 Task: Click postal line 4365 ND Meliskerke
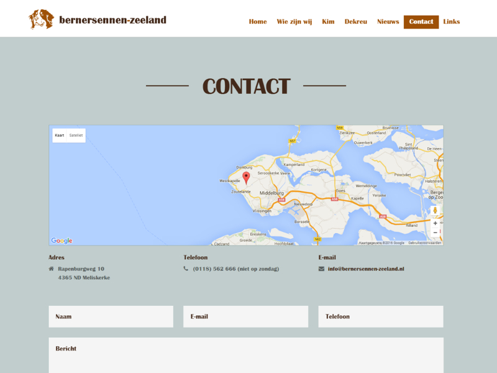[84, 277]
